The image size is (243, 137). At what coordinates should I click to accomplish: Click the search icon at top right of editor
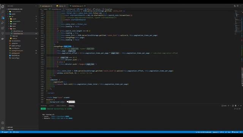(x=235, y=6)
